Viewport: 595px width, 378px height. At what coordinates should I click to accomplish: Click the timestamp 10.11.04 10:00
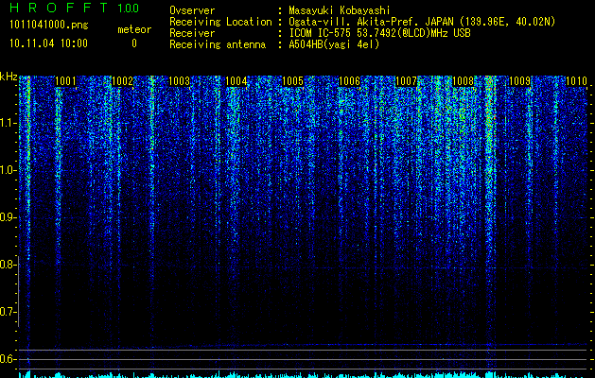48,43
